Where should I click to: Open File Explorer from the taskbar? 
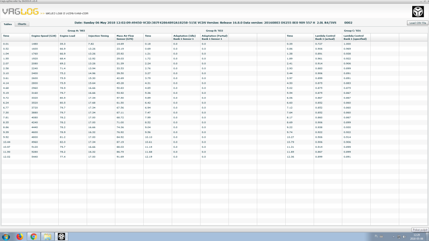[48, 237]
